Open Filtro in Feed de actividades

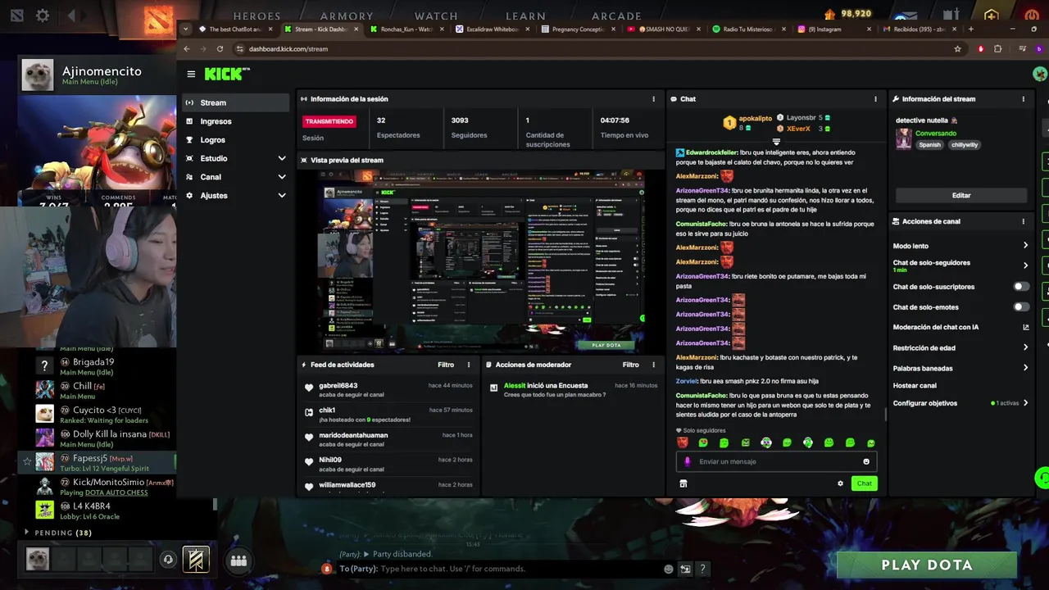tap(446, 365)
